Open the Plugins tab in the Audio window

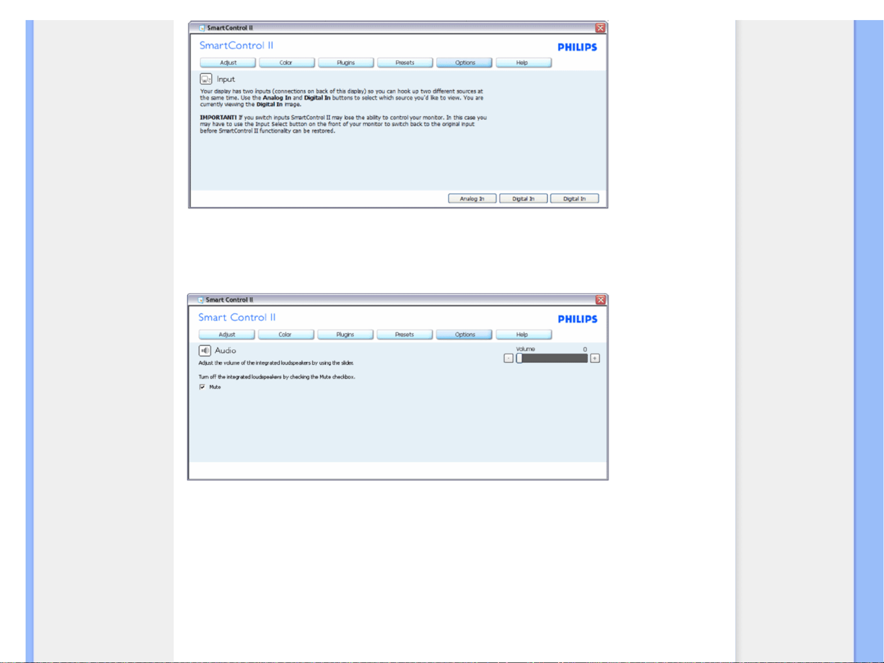(x=345, y=335)
